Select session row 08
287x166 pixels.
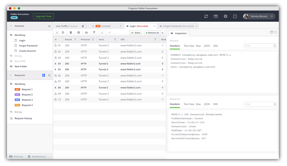pos(109,88)
